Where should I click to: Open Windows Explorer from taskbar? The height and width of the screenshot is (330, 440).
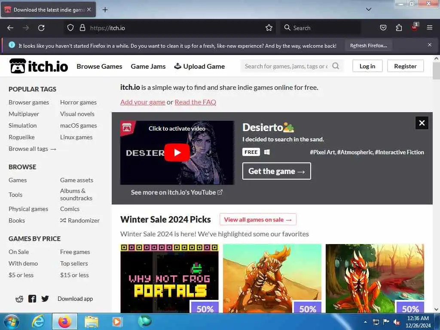[92, 321]
